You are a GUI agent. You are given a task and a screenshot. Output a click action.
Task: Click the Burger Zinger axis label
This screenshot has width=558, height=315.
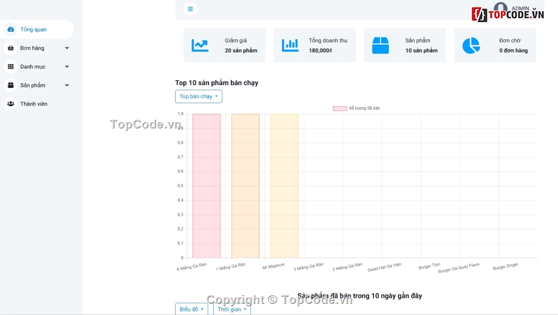click(505, 267)
